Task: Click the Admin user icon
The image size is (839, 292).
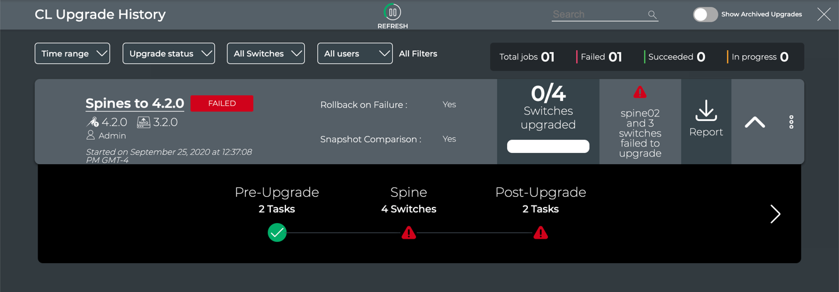Action: click(x=90, y=135)
